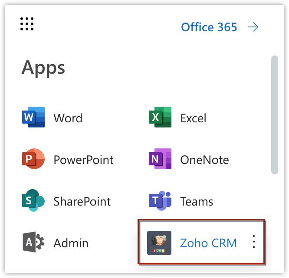Viewport: 289px width, 278px height.
Task: Select the PowerPoint label
Action: pos(83,160)
